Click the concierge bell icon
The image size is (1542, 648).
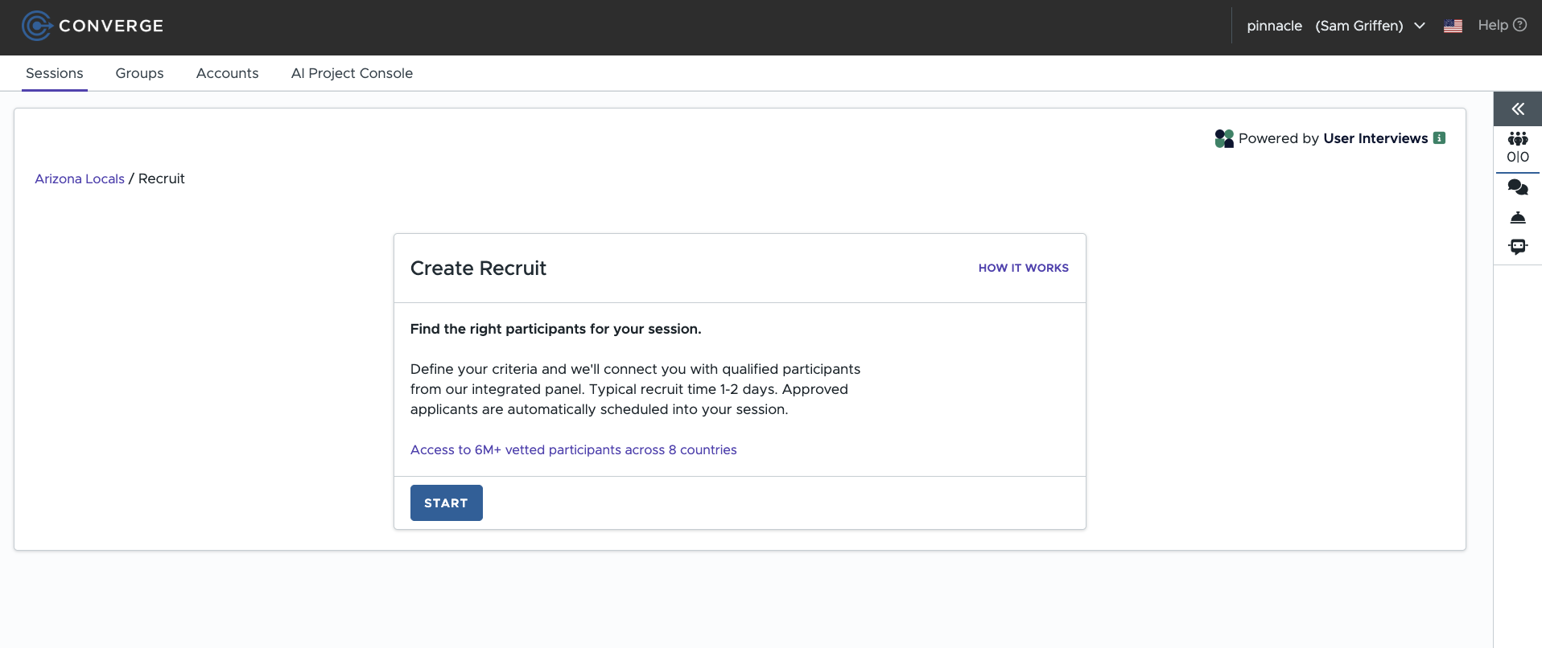point(1518,218)
